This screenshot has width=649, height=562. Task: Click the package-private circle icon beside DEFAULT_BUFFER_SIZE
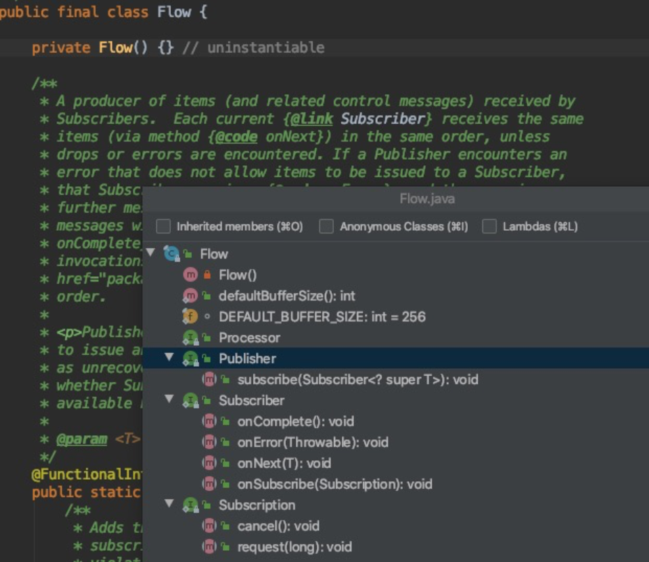207,317
